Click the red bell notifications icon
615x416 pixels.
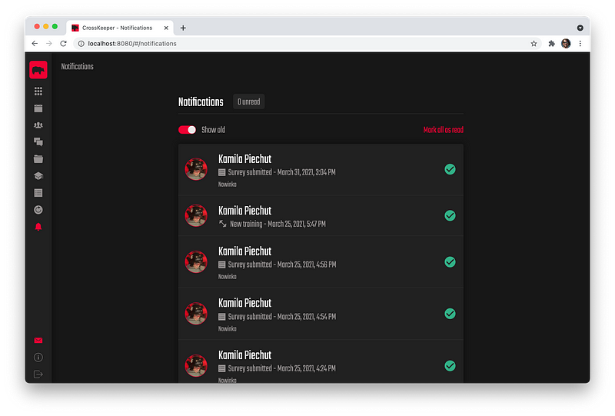[x=38, y=227]
